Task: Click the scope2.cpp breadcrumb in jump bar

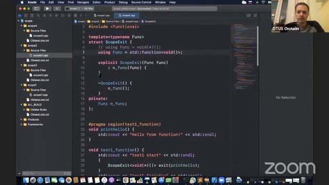Action: 130,22
